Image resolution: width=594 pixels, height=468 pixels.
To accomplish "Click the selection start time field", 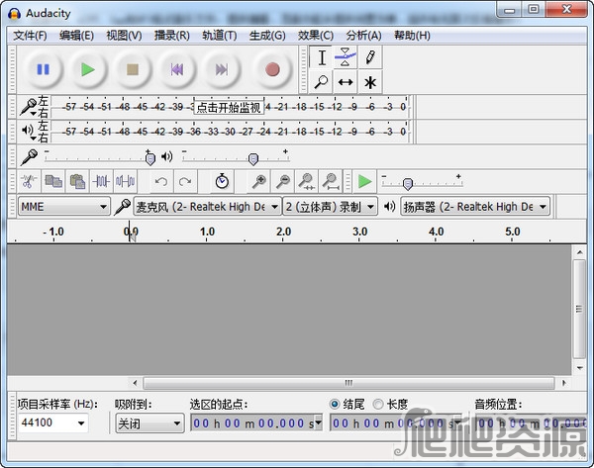I will 253,422.
